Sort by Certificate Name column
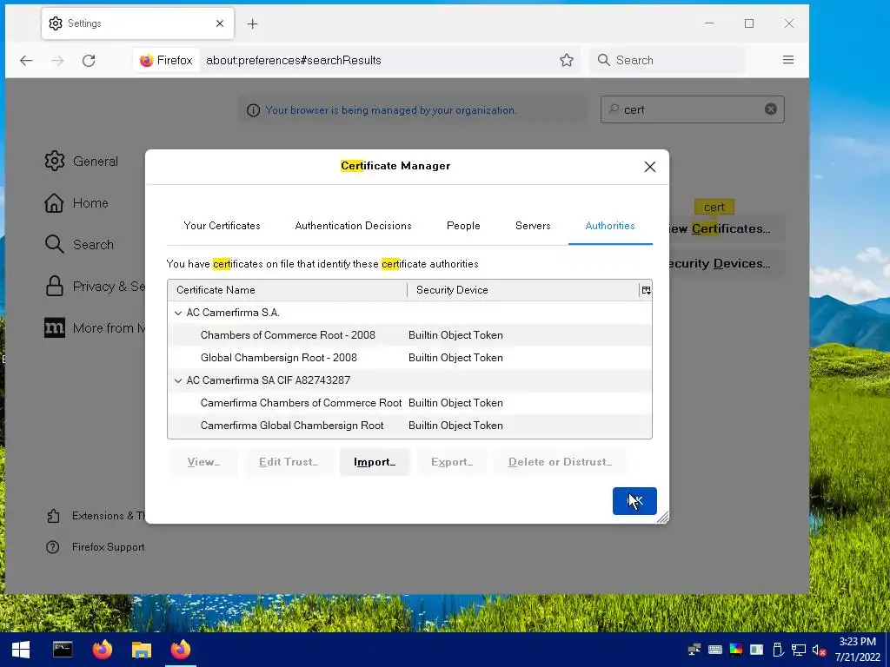 [x=287, y=290]
